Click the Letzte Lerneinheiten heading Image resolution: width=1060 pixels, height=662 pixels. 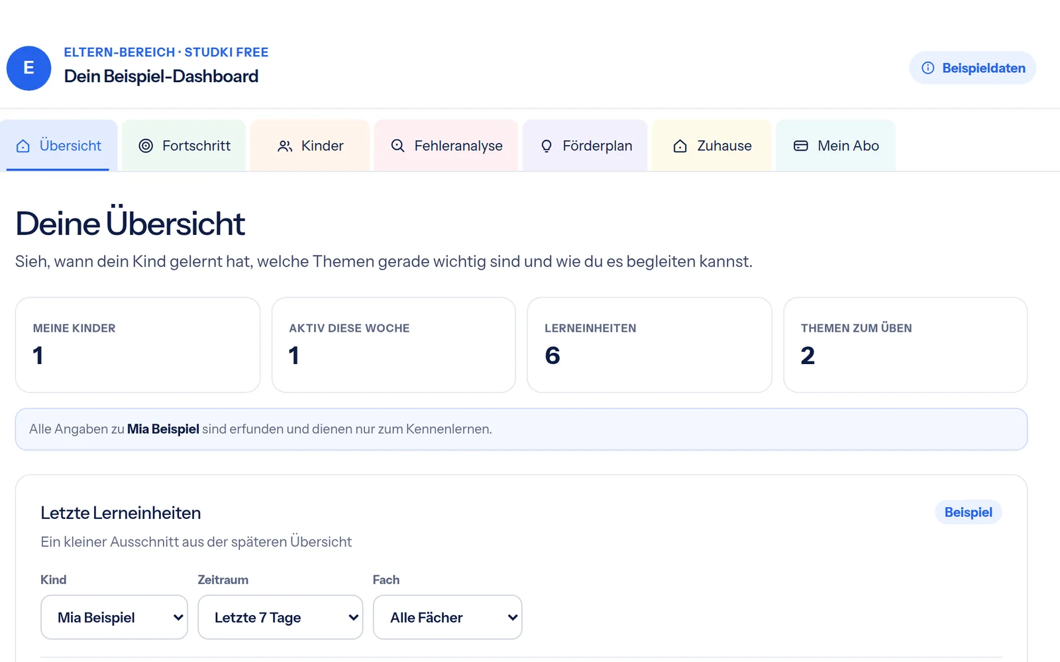point(121,513)
